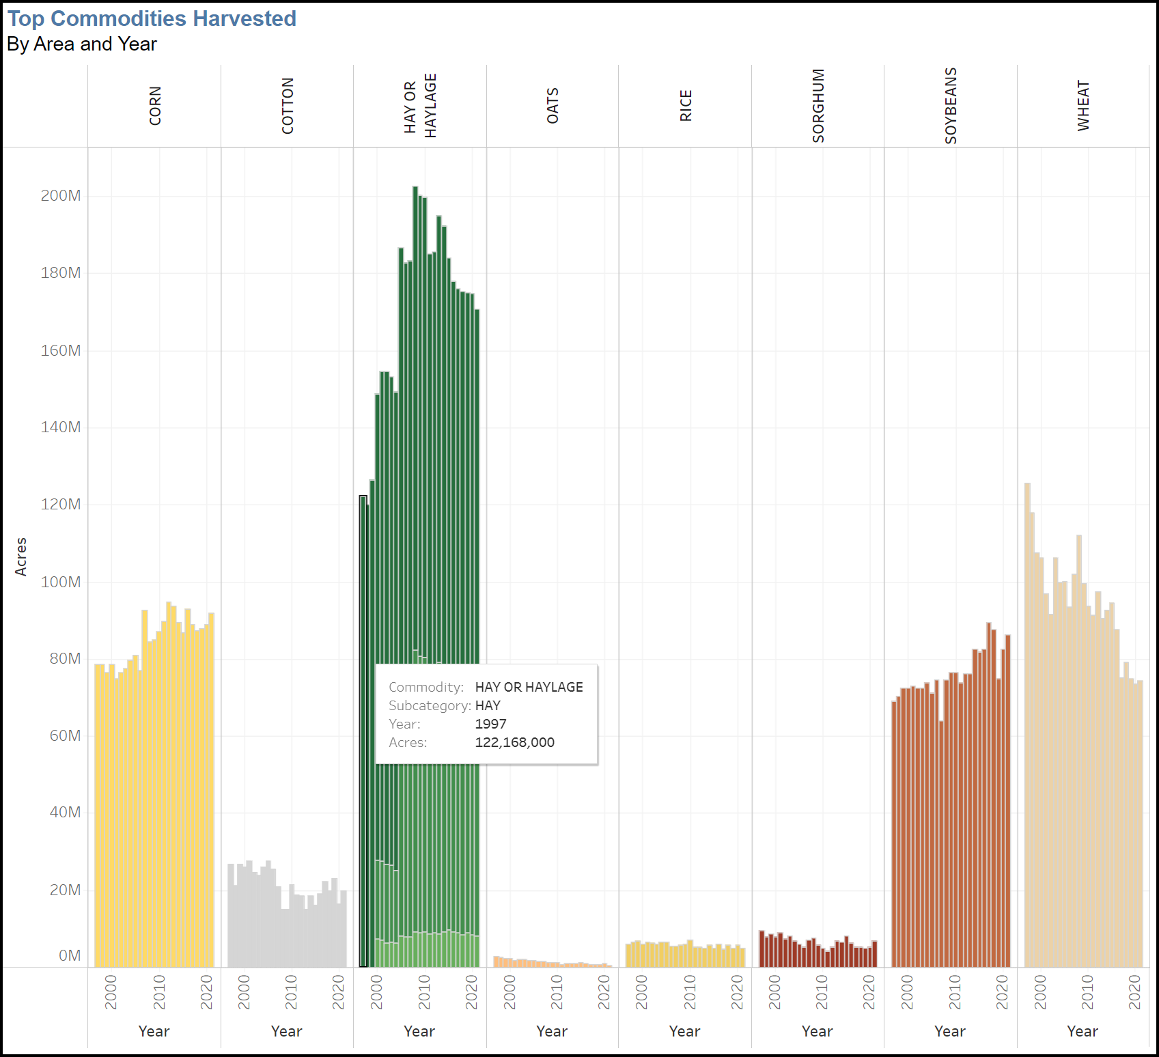1159x1057 pixels.
Task: Select the tallest bar in the HAY OR HAYLAGE panel
Action: [x=415, y=418]
